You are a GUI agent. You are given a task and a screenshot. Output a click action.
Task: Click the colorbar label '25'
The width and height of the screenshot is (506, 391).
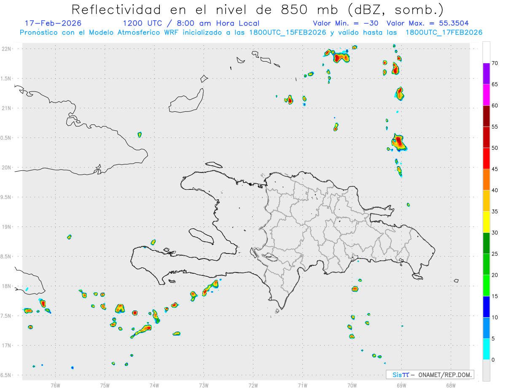495,254
